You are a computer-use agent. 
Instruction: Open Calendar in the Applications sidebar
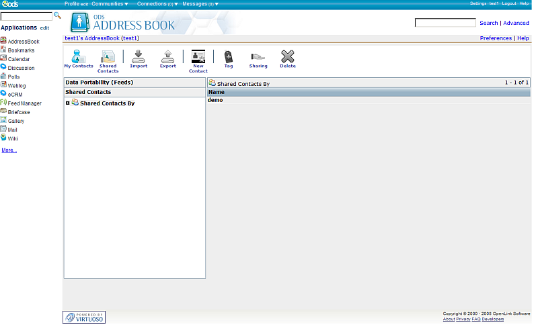click(19, 59)
